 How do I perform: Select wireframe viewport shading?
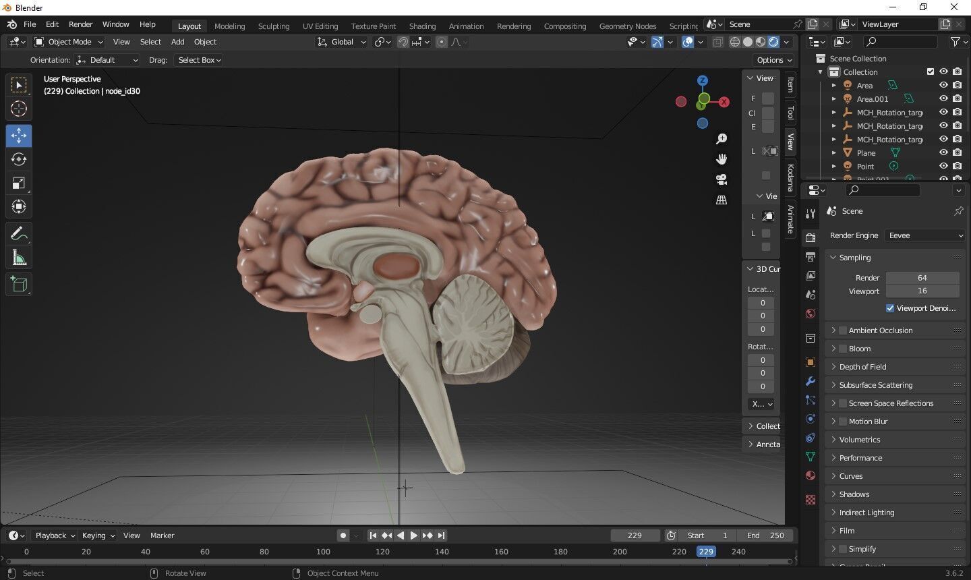(x=735, y=42)
